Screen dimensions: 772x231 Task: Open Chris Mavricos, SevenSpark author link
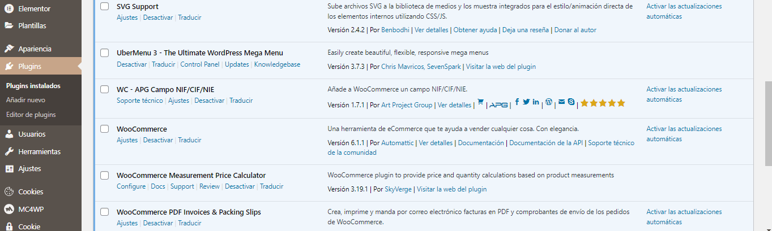(421, 67)
